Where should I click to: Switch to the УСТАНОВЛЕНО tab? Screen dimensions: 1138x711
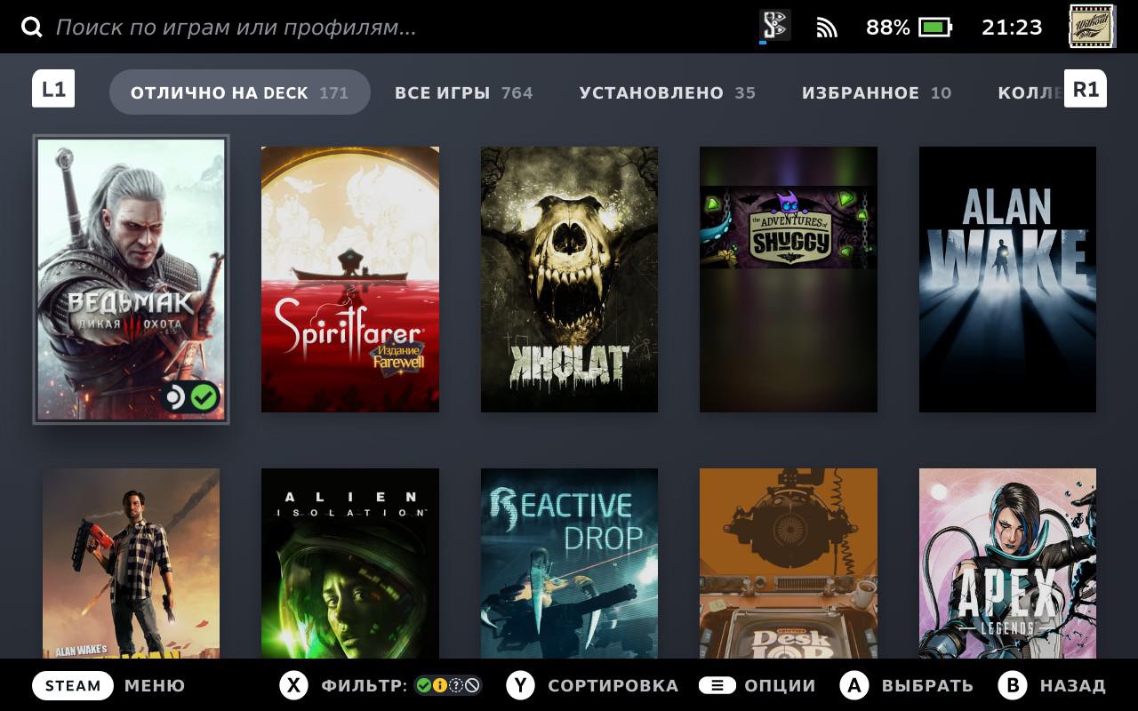click(x=667, y=92)
